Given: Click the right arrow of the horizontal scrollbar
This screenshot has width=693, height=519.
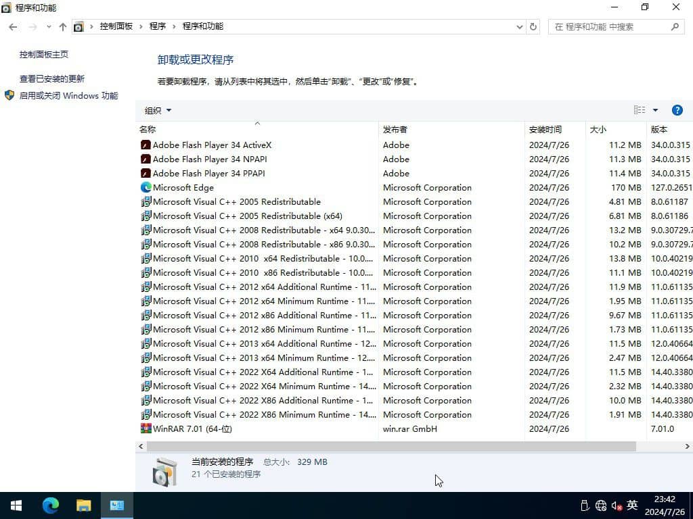Looking at the screenshot, I should (x=686, y=446).
